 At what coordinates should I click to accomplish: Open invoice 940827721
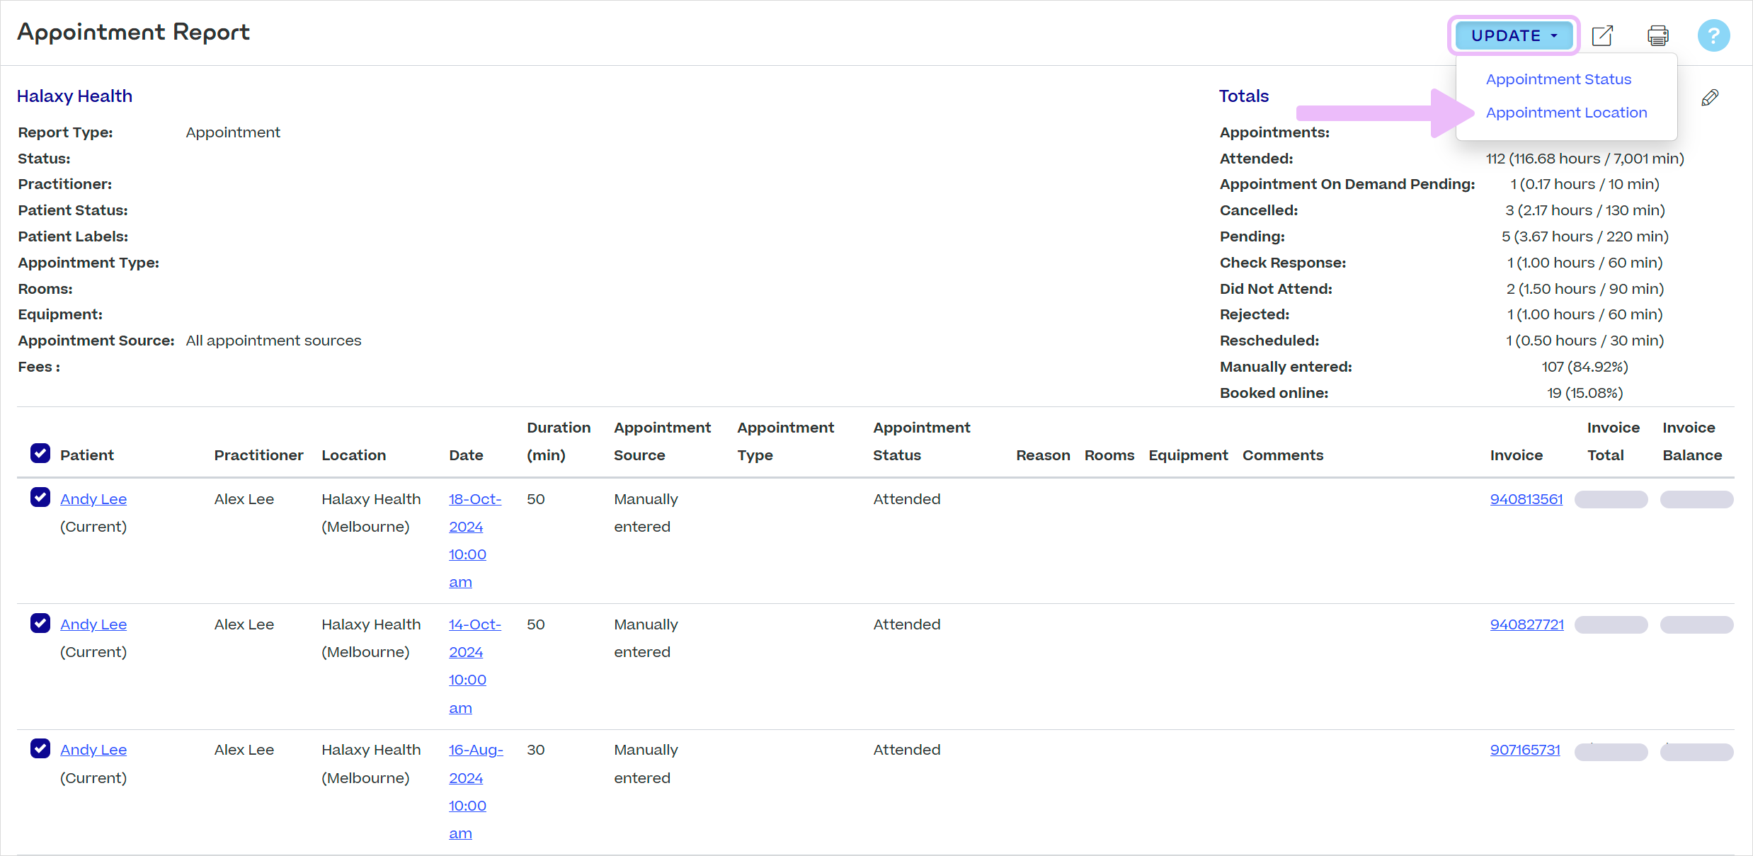click(x=1526, y=624)
